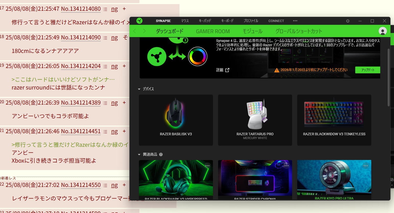Click ng link on post No.1341214090

coord(114,38)
